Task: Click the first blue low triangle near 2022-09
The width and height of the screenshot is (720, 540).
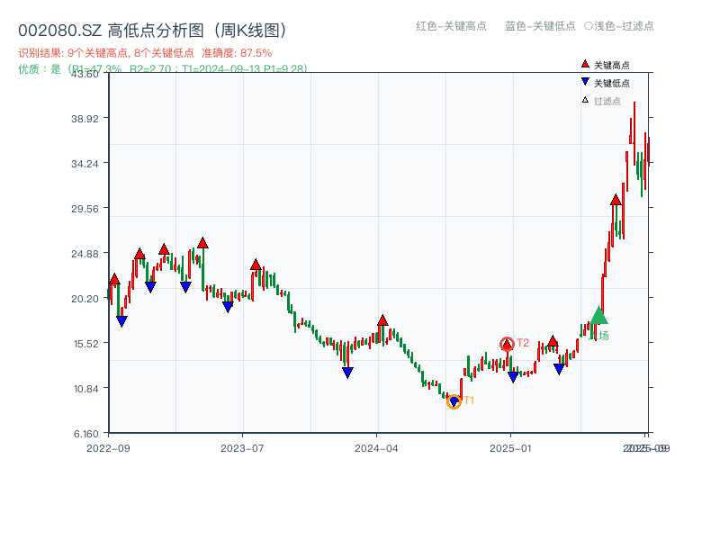Action: click(121, 321)
